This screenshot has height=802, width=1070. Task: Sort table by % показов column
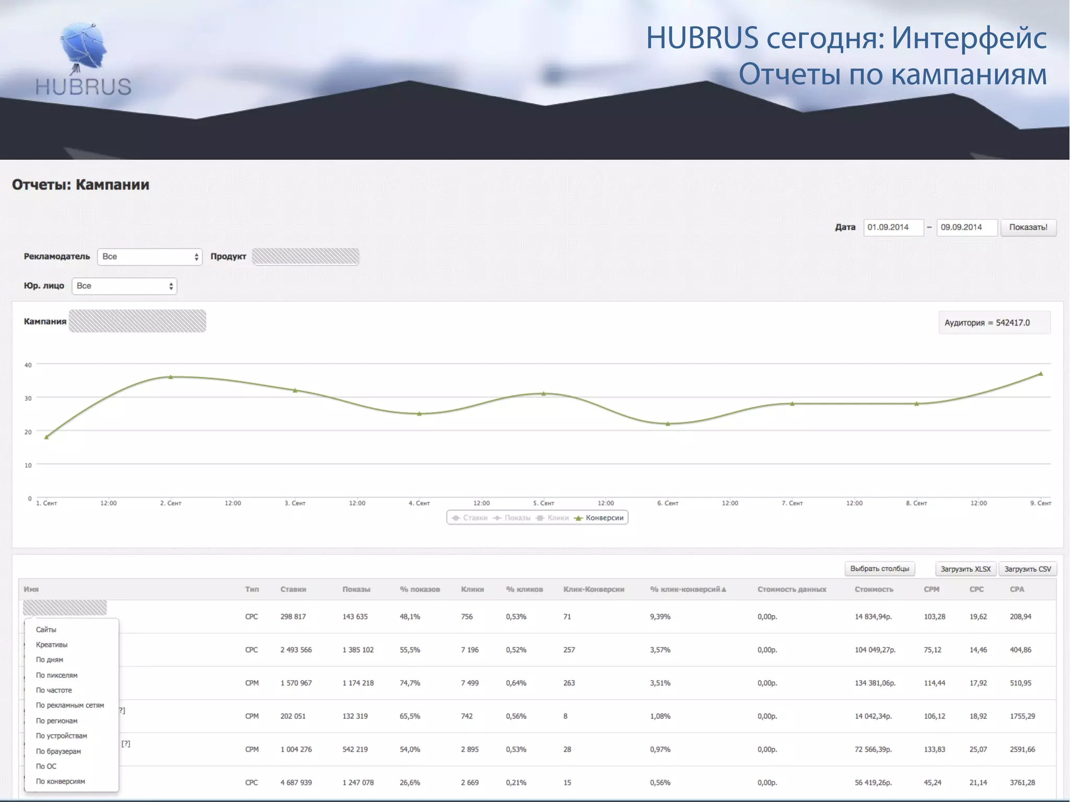click(420, 589)
